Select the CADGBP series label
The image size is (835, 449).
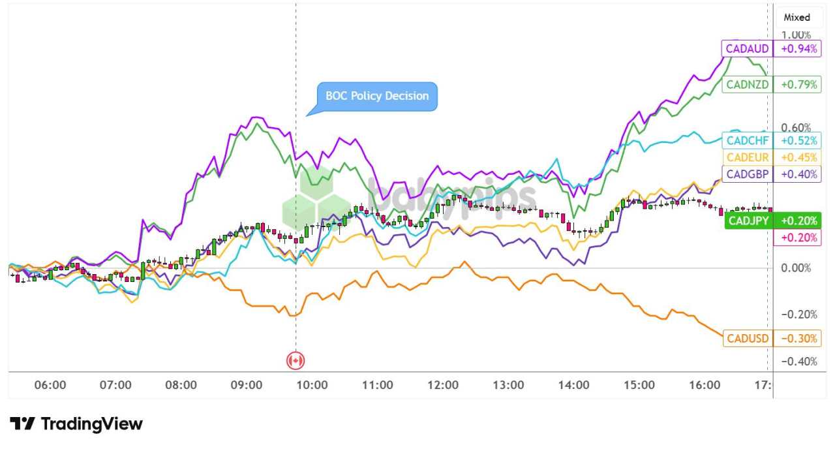[x=748, y=174]
